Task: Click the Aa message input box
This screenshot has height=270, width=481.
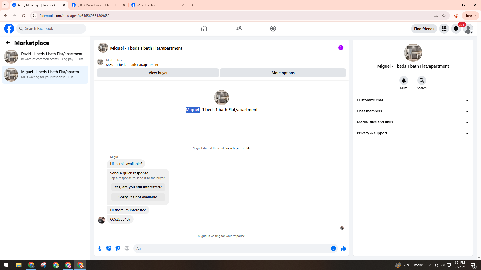Action: click(232, 248)
